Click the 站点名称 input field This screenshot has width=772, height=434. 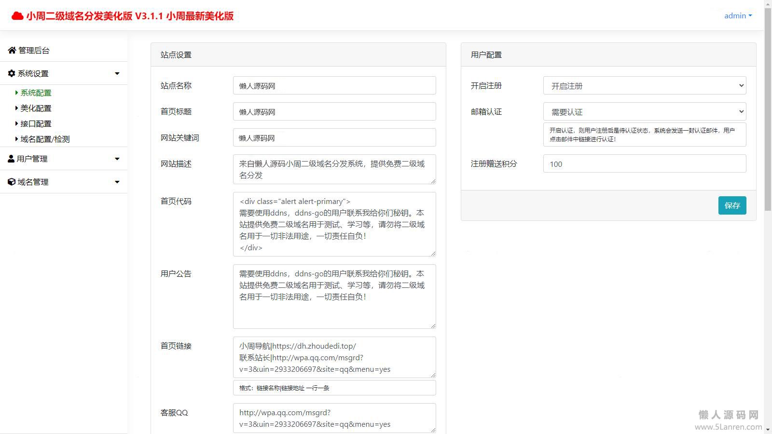[334, 86]
